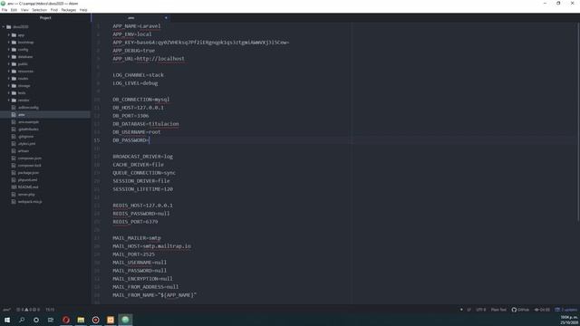Screen dimensions: 580x326
Task: Open the red Opera icon on taskbar
Action: click(x=66, y=320)
